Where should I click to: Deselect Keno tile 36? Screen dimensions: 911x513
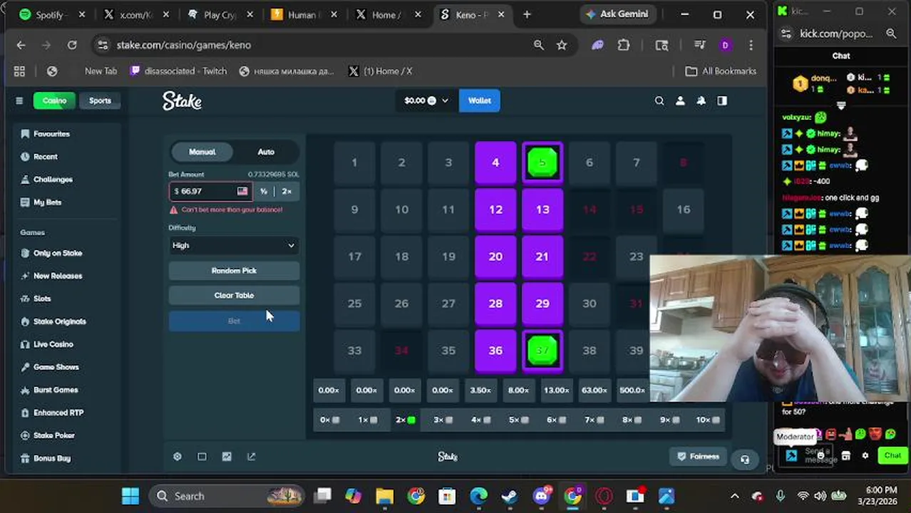495,351
